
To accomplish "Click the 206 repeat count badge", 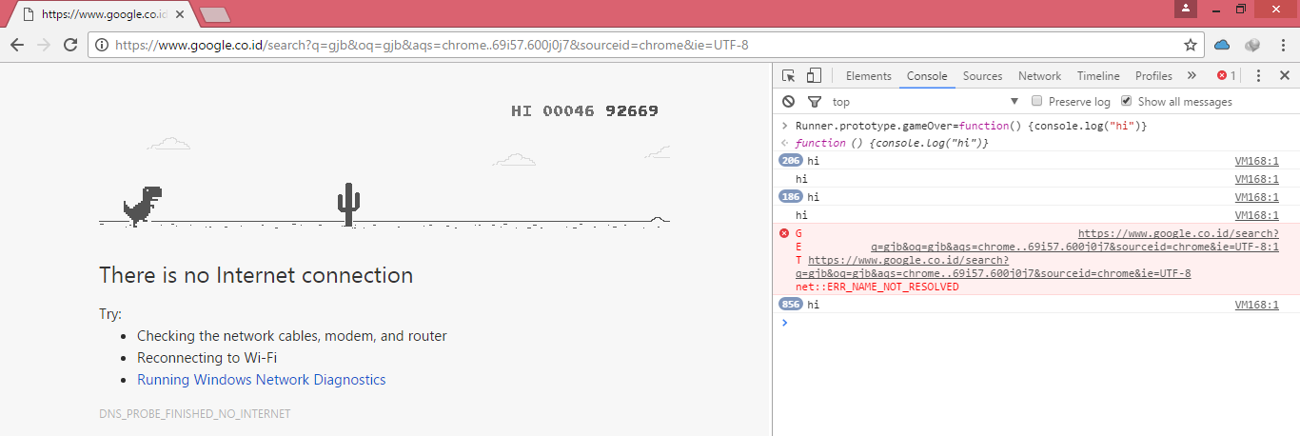I will coord(791,161).
